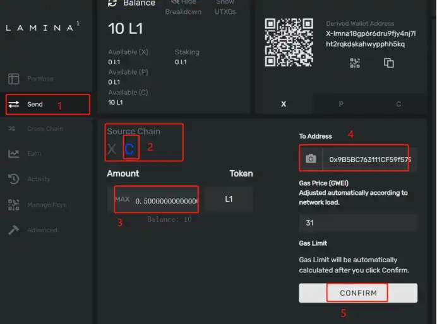Select C as source chain
This screenshot has width=437, height=324.
pyautogui.click(x=129, y=149)
